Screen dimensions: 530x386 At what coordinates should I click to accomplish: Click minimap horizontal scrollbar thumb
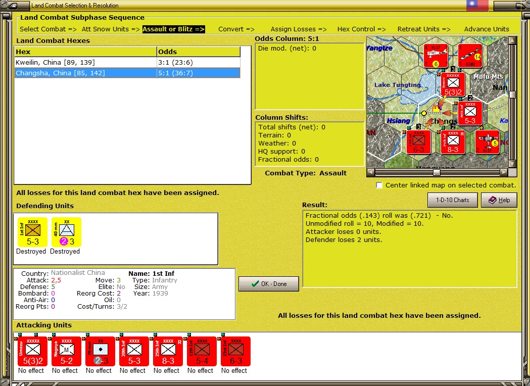pyautogui.click(x=437, y=172)
